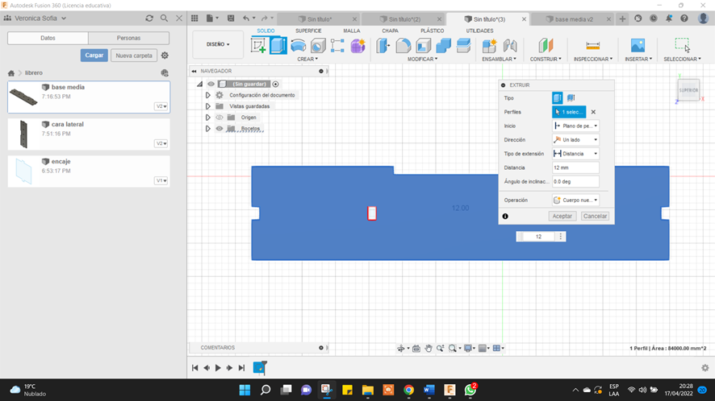Select the Offset Plane construct tool
The height and width of the screenshot is (401, 715).
point(546,46)
